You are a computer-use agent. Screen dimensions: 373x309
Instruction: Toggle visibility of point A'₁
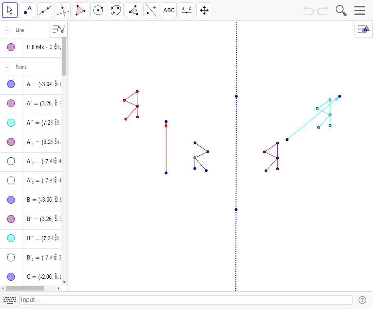point(11,142)
